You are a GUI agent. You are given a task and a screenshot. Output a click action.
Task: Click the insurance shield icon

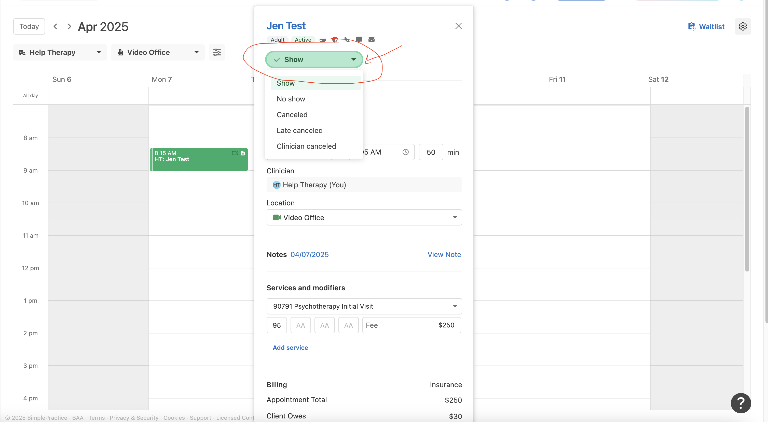335,40
